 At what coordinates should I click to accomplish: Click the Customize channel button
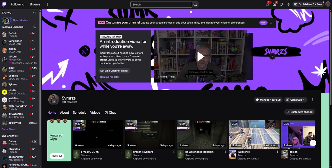300,112
